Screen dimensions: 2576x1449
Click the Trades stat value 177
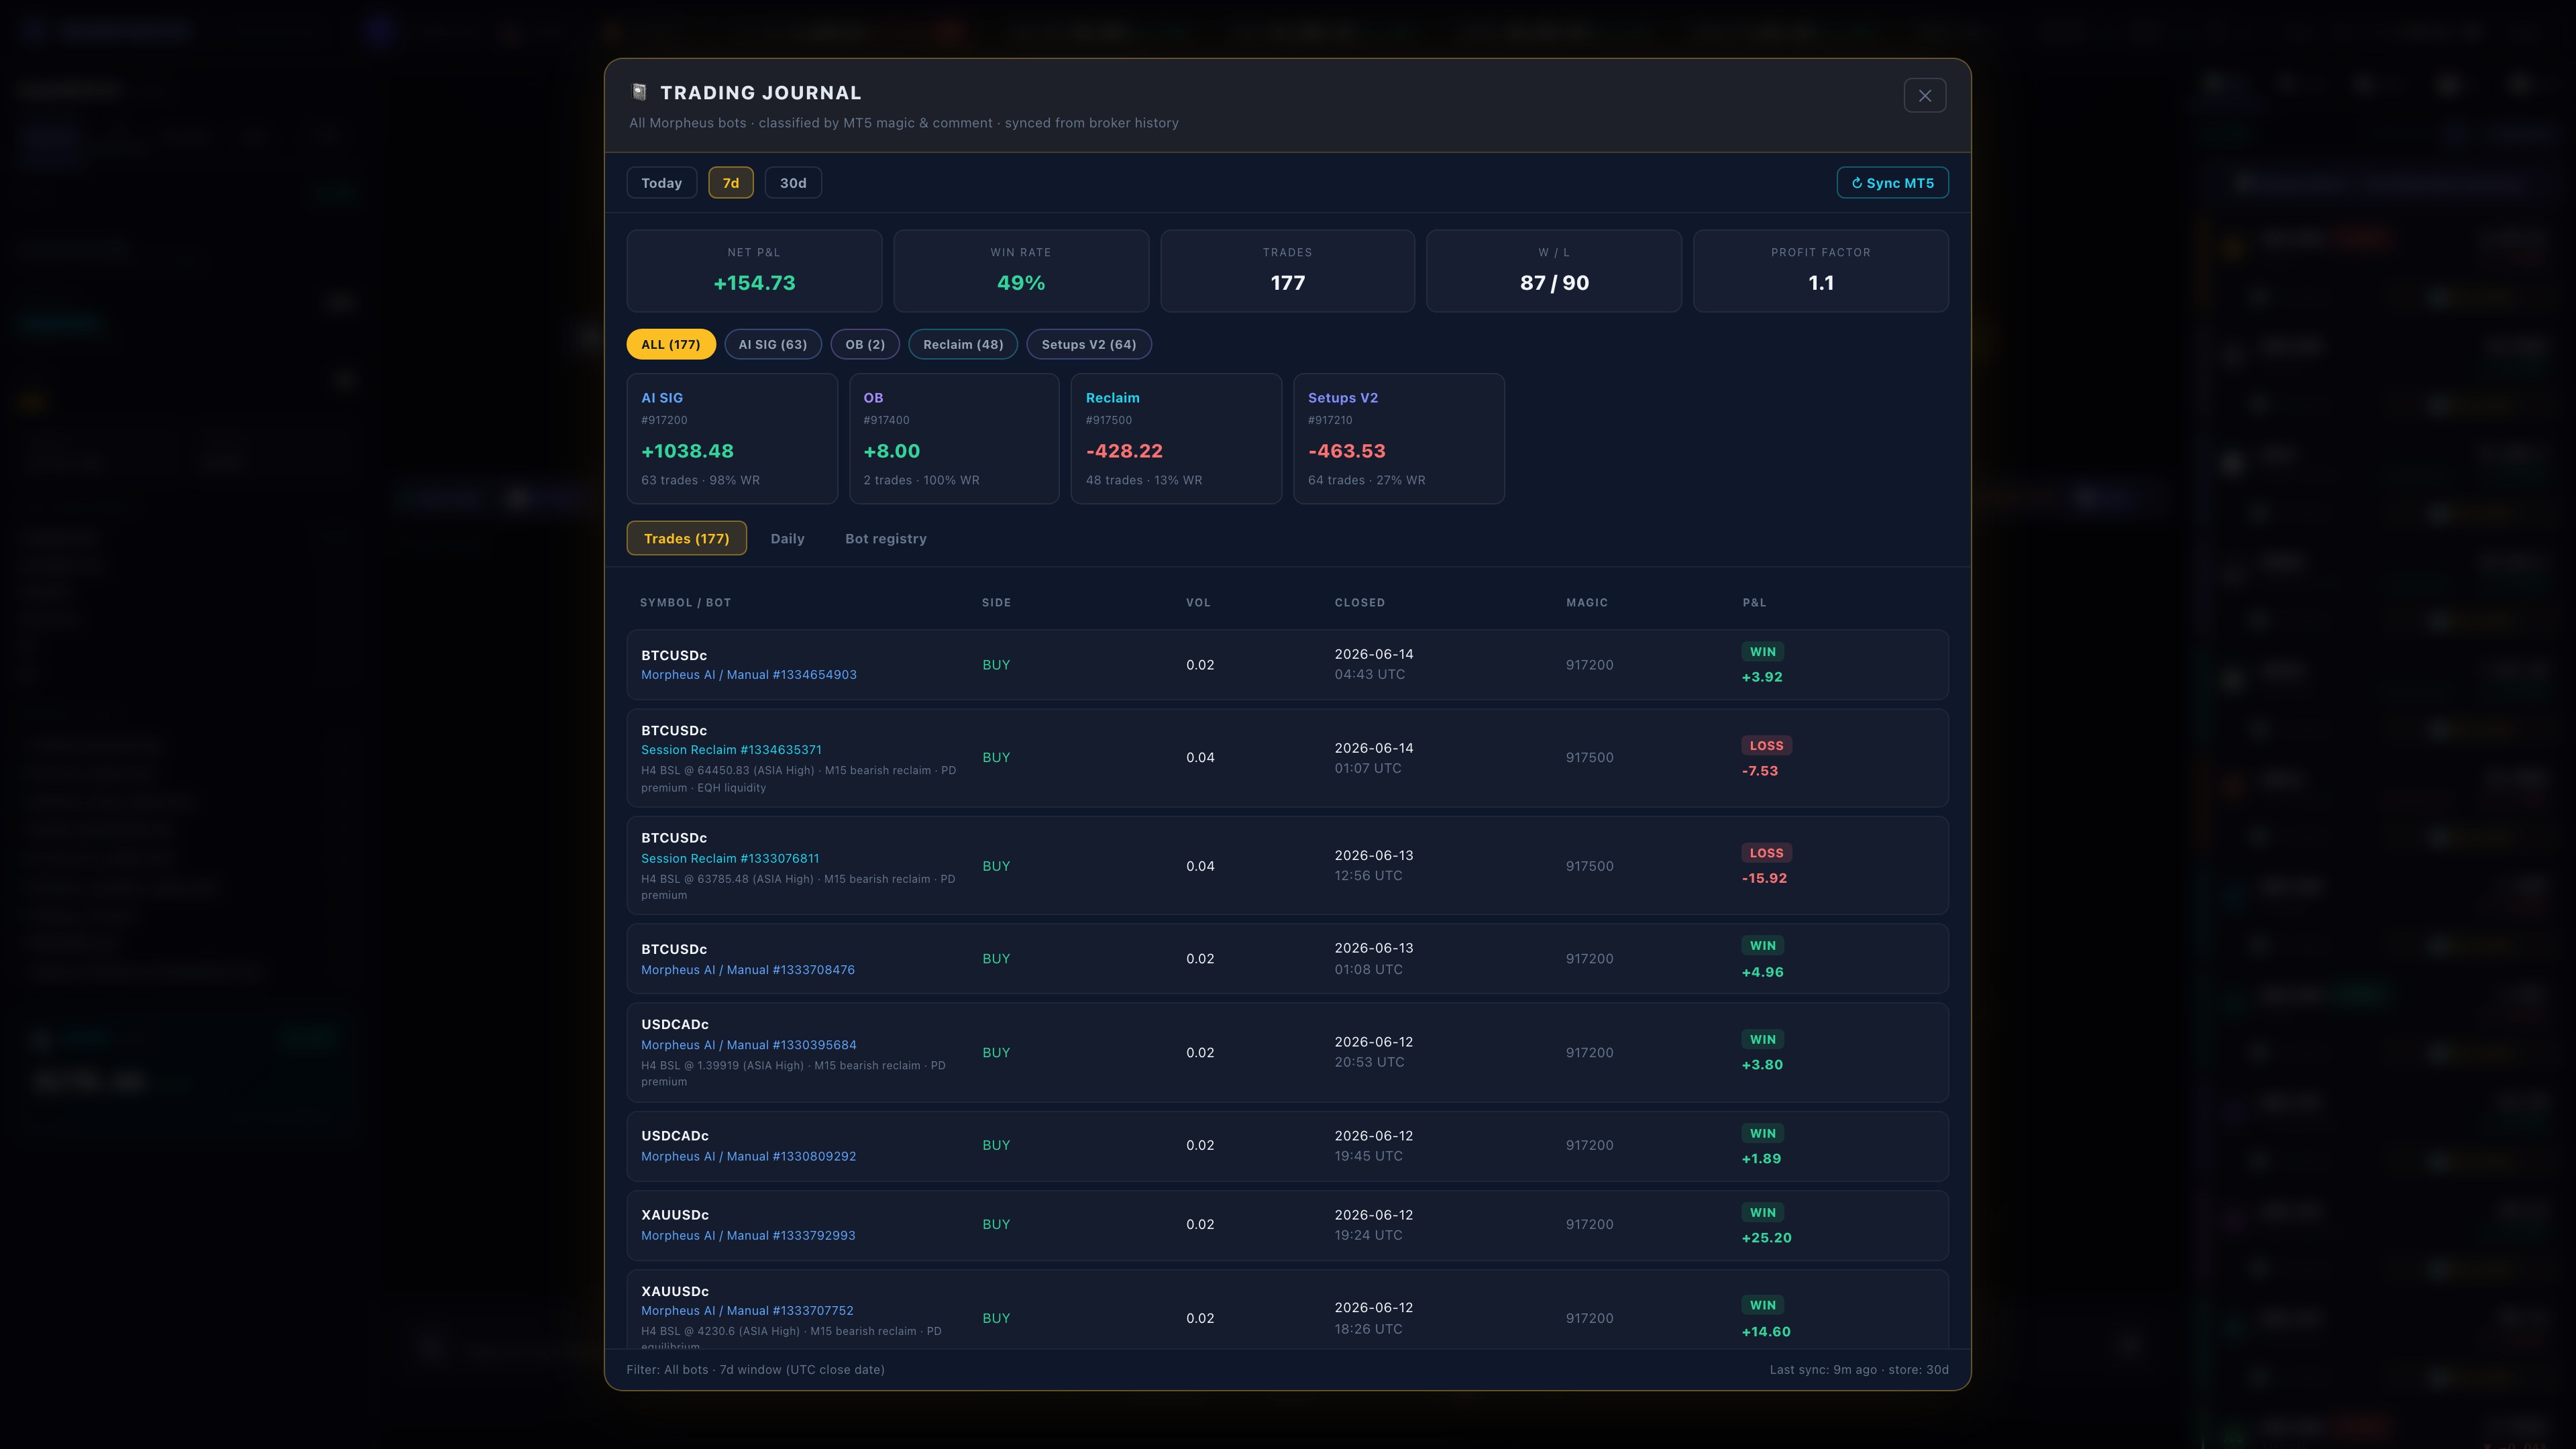pyautogui.click(x=1288, y=283)
